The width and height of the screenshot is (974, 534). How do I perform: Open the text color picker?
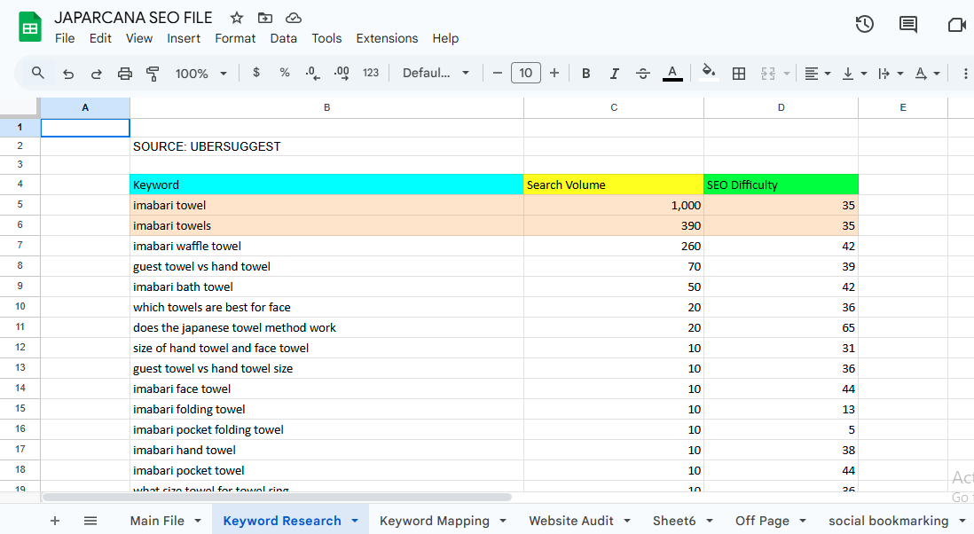point(672,74)
